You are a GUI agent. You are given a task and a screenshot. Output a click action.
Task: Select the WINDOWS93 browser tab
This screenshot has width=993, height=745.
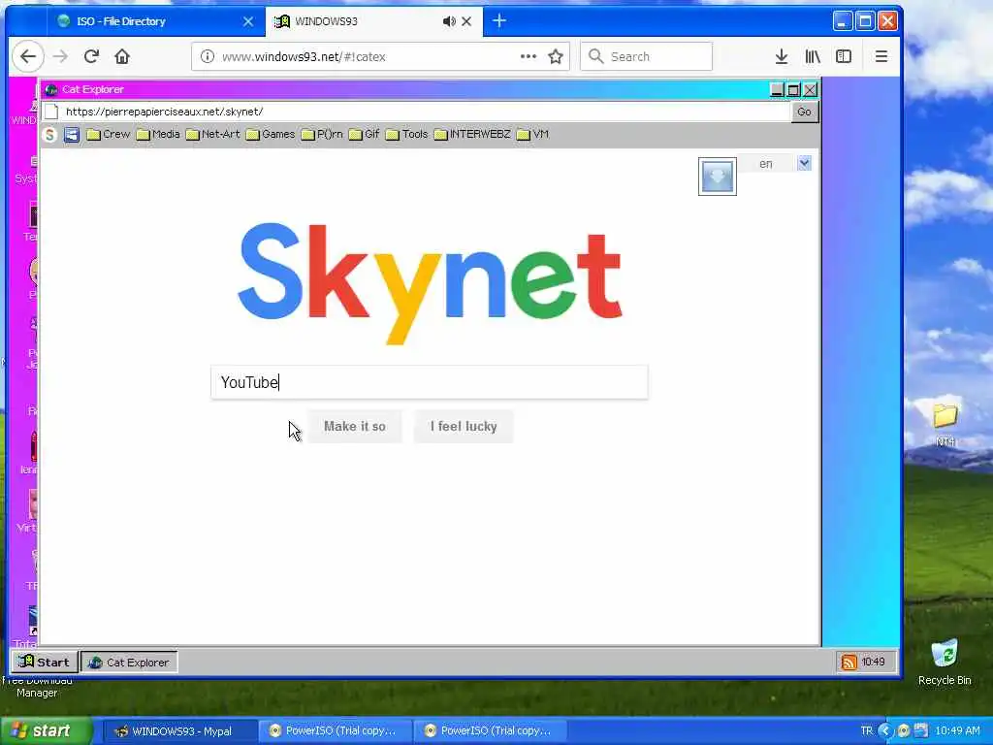point(373,21)
